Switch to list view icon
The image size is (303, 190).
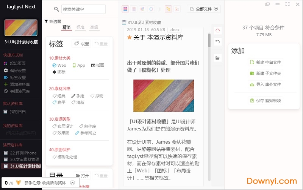134,9
